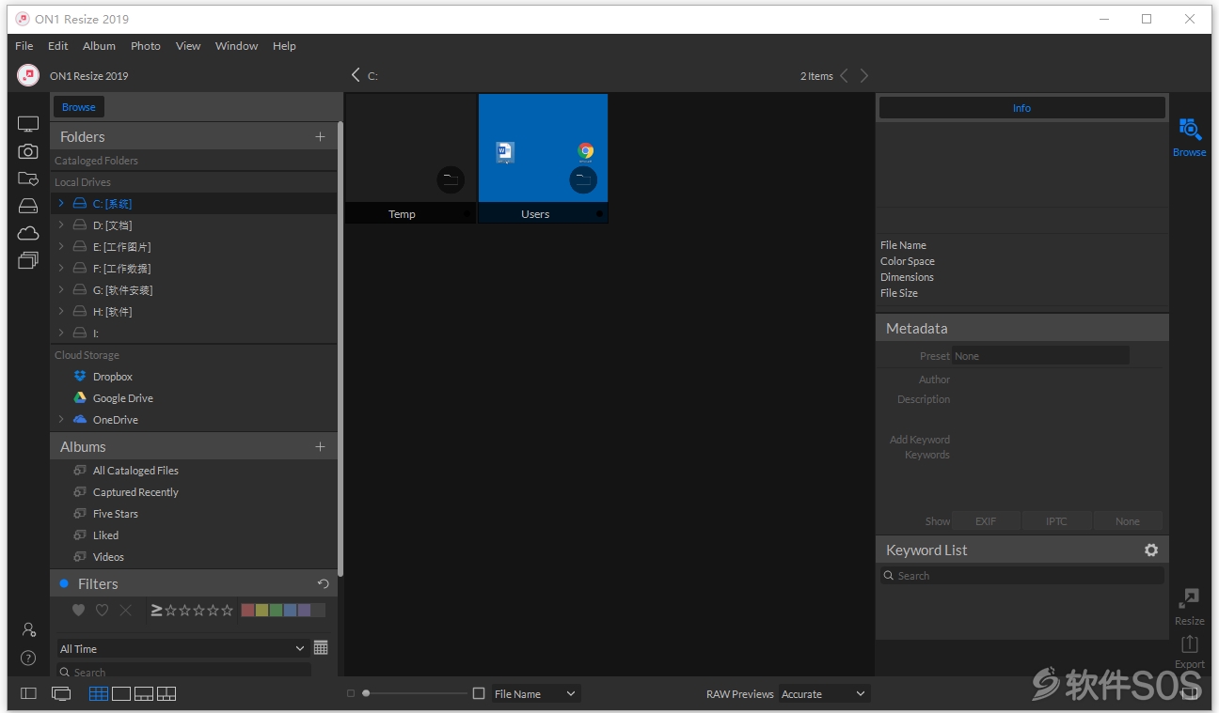1219x713 pixels.
Task: Open the Album menu
Action: coord(99,46)
